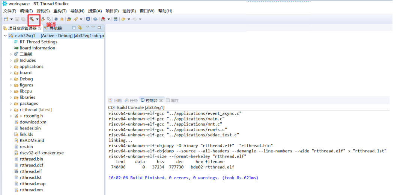The height and width of the screenshot is (195, 409).
Task: Click the blue book toolbar icon
Action: (95, 19)
